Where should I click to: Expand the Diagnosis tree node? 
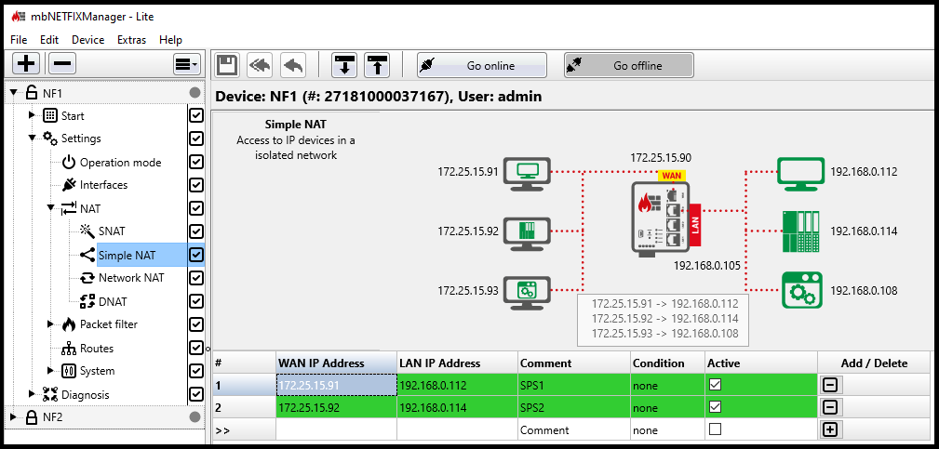(33, 394)
